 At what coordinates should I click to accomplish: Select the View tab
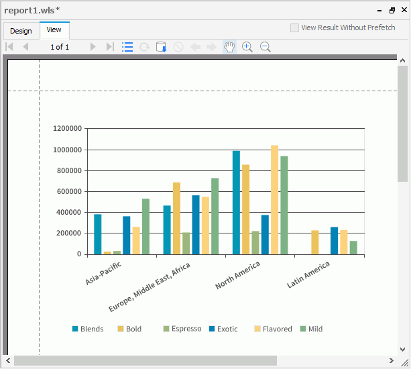(x=54, y=30)
